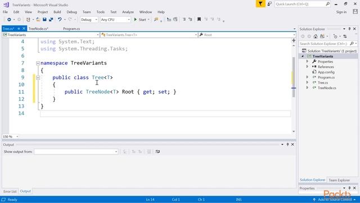The width and height of the screenshot is (360, 203).
Task: Toggle word wrap in the Output panel
Action: click(157, 152)
